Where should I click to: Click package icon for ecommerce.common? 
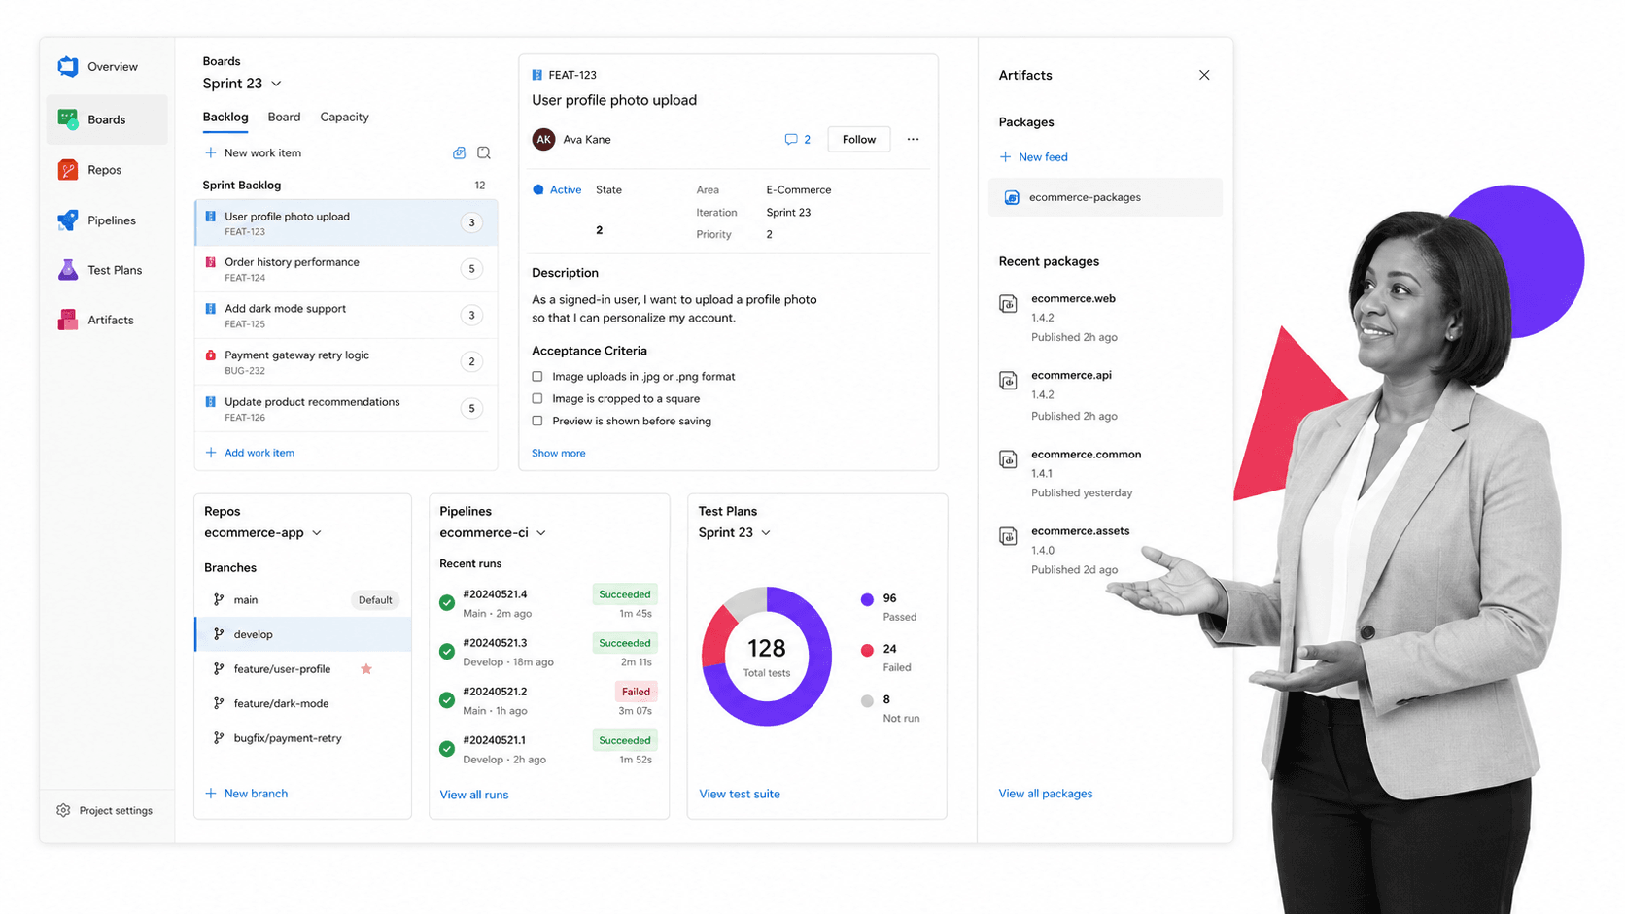tap(1009, 459)
